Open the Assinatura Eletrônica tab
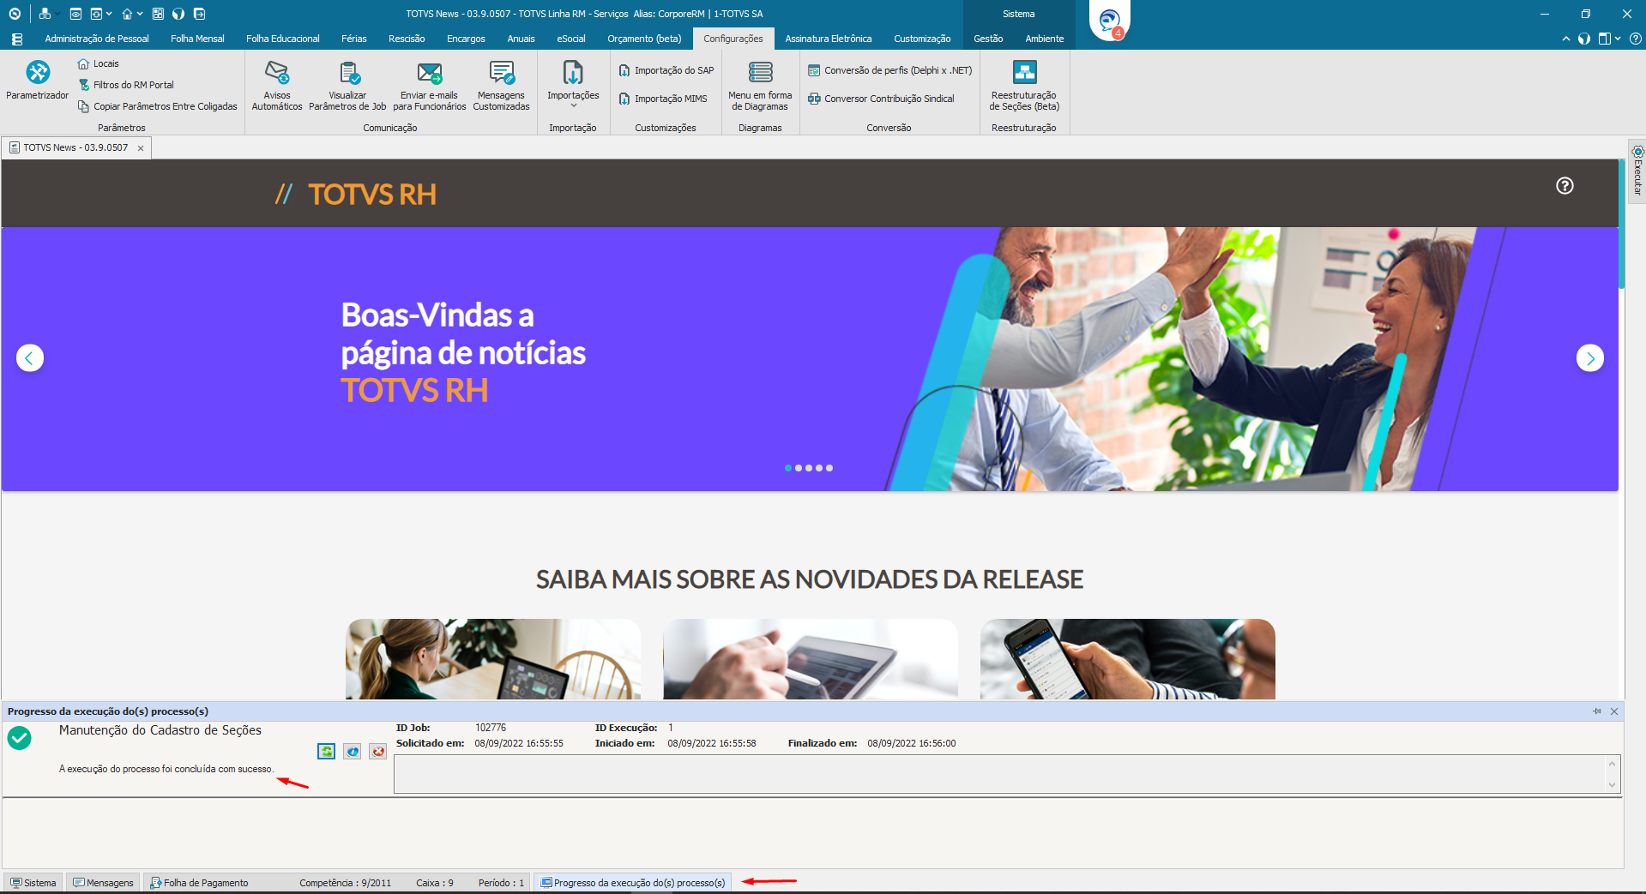 829,39
